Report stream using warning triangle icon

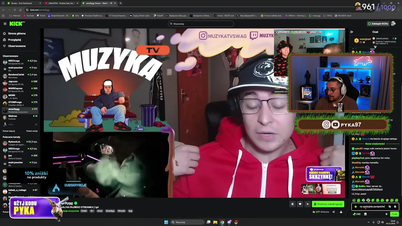(341, 212)
